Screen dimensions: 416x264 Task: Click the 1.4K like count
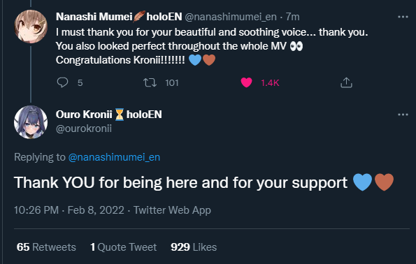270,82
